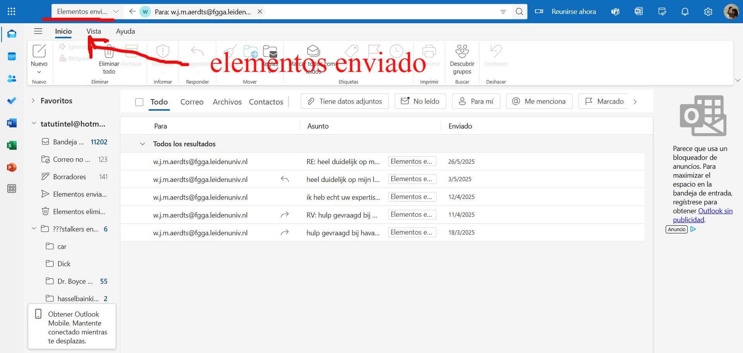Image resolution: width=743 pixels, height=353 pixels.
Task: Select the Correo results tab
Action: pyautogui.click(x=192, y=102)
